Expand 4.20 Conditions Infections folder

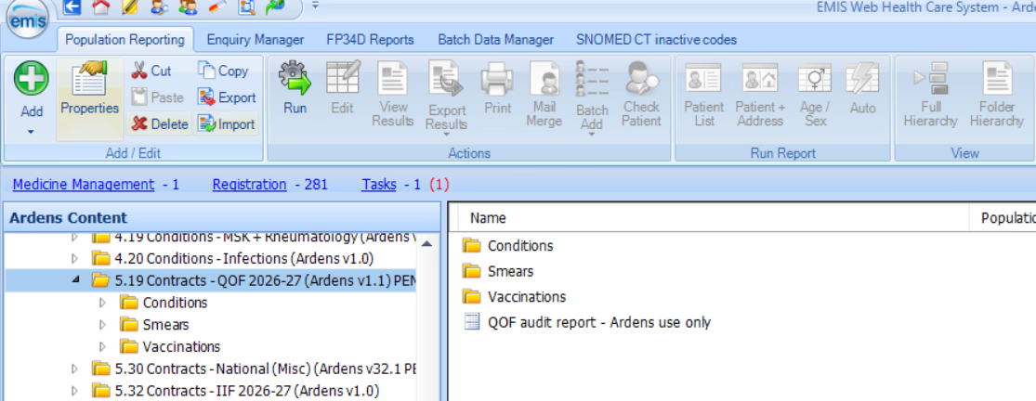[74, 257]
